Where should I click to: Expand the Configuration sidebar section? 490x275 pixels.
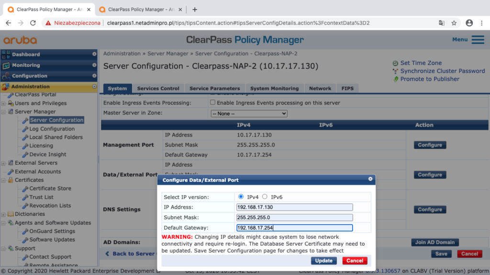click(x=94, y=76)
